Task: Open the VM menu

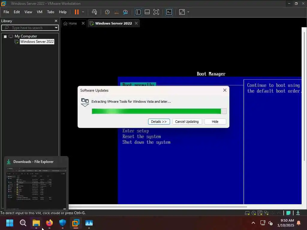Action: pyautogui.click(x=40, y=12)
